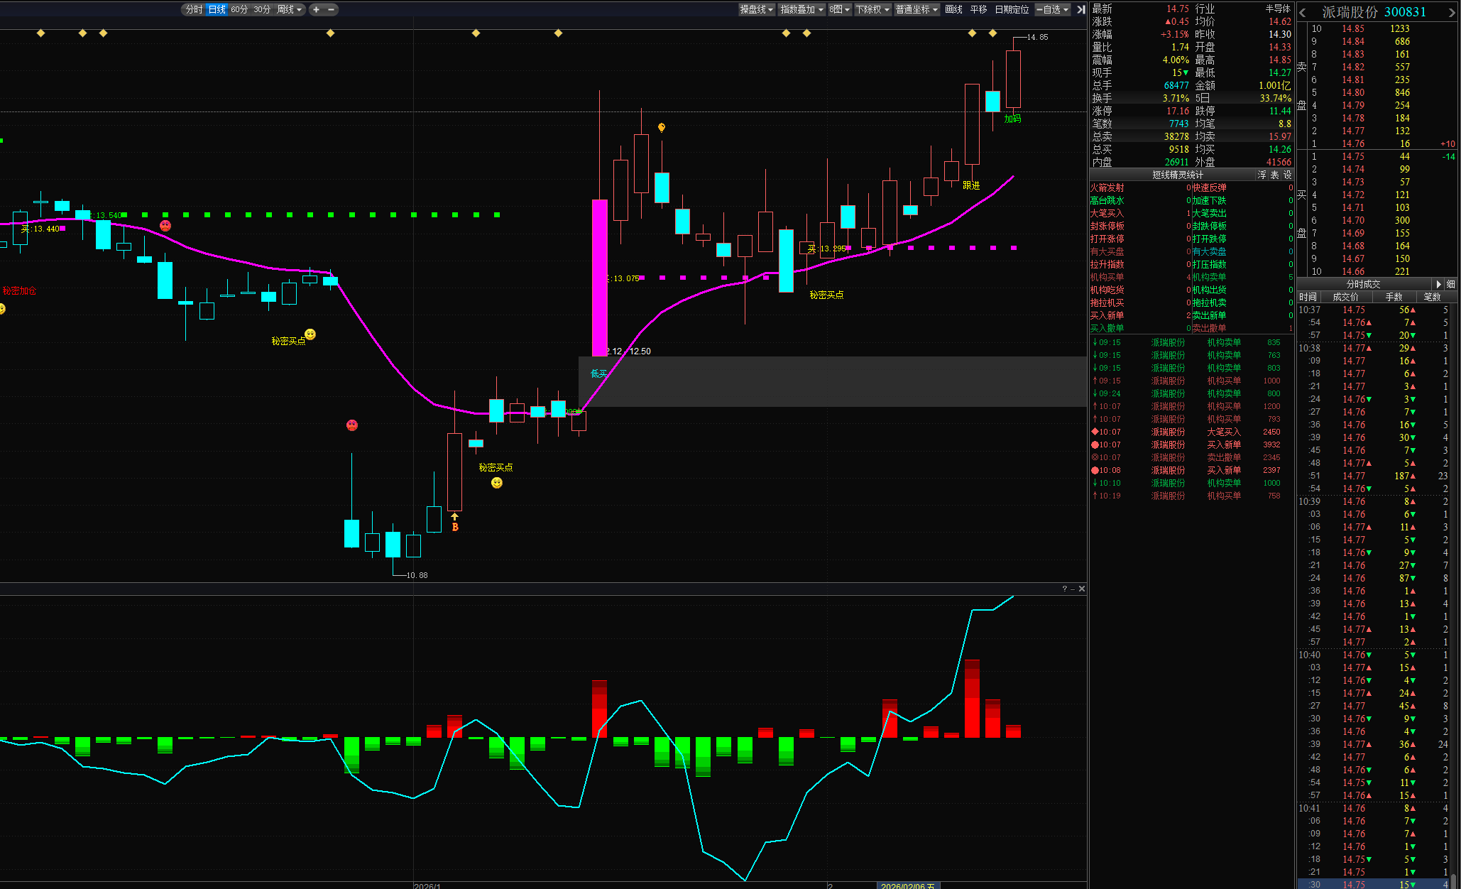The width and height of the screenshot is (1461, 889).
Task: Close the indicator sub-panel with X
Action: coord(1082,589)
